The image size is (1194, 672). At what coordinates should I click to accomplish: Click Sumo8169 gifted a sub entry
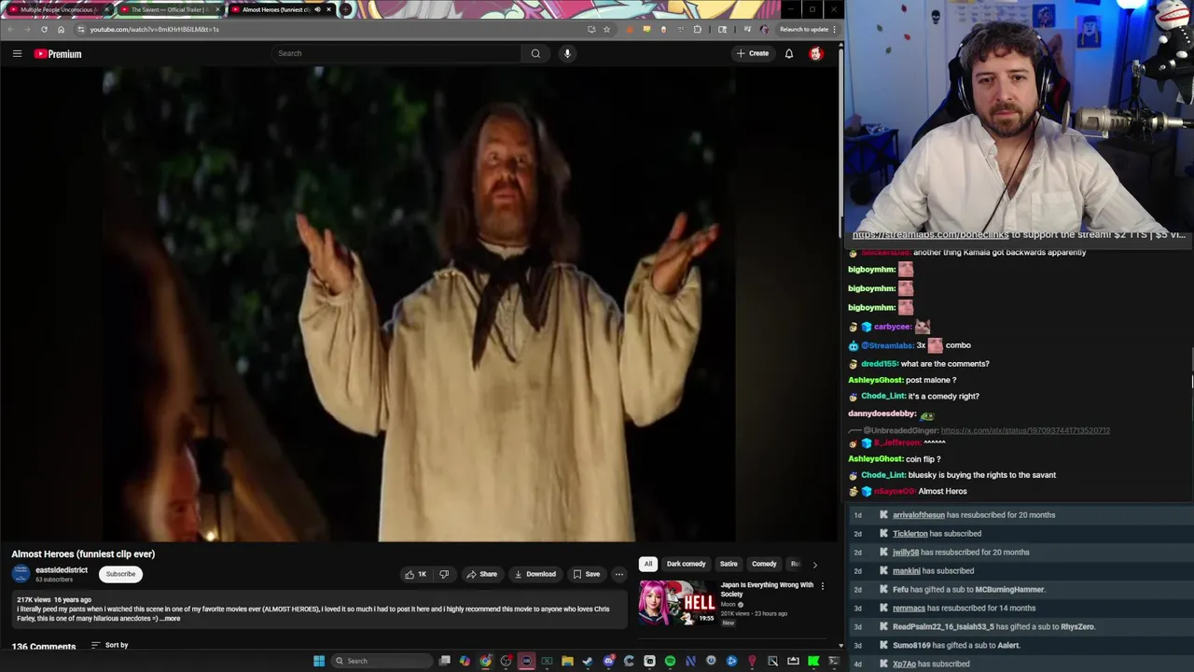click(x=956, y=646)
